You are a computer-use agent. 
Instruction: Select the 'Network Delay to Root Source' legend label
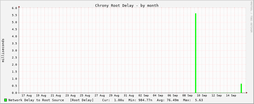point(36,100)
